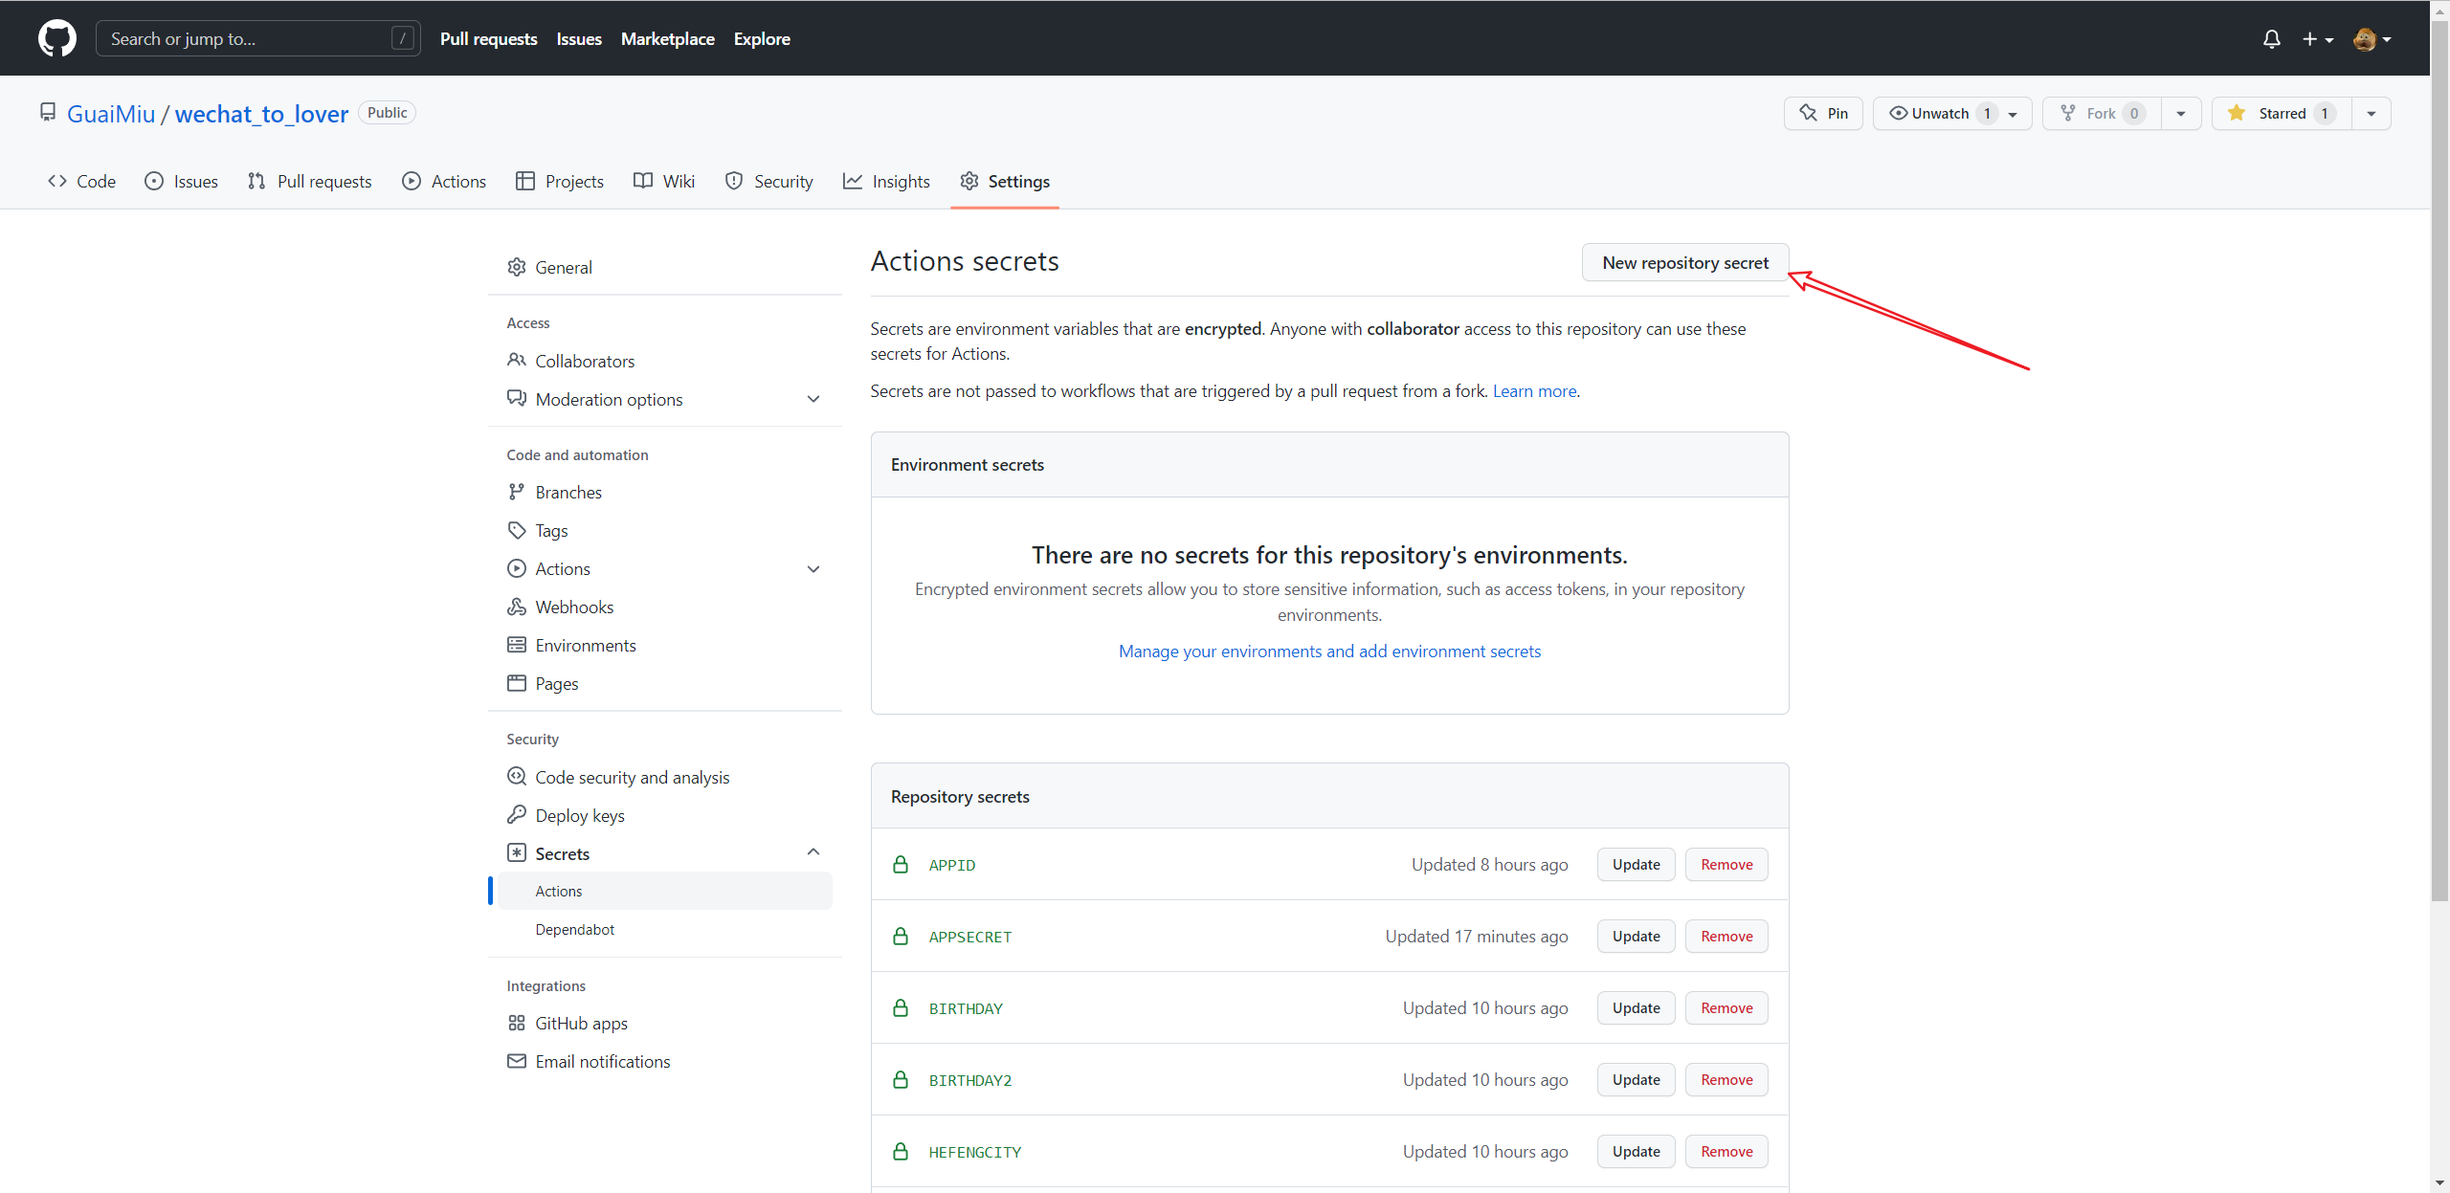
Task: Remove the APPSECRET secret
Action: pos(1726,936)
